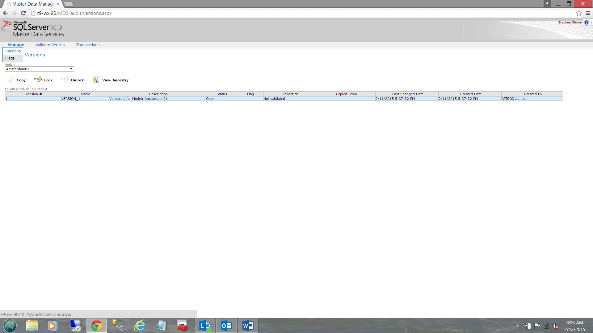The width and height of the screenshot is (593, 333).
Task: Open Chrome's hamburger menu icon
Action: point(588,13)
